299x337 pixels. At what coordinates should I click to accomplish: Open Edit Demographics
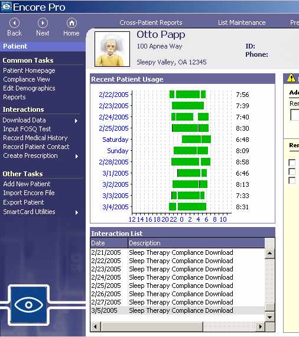pos(29,88)
